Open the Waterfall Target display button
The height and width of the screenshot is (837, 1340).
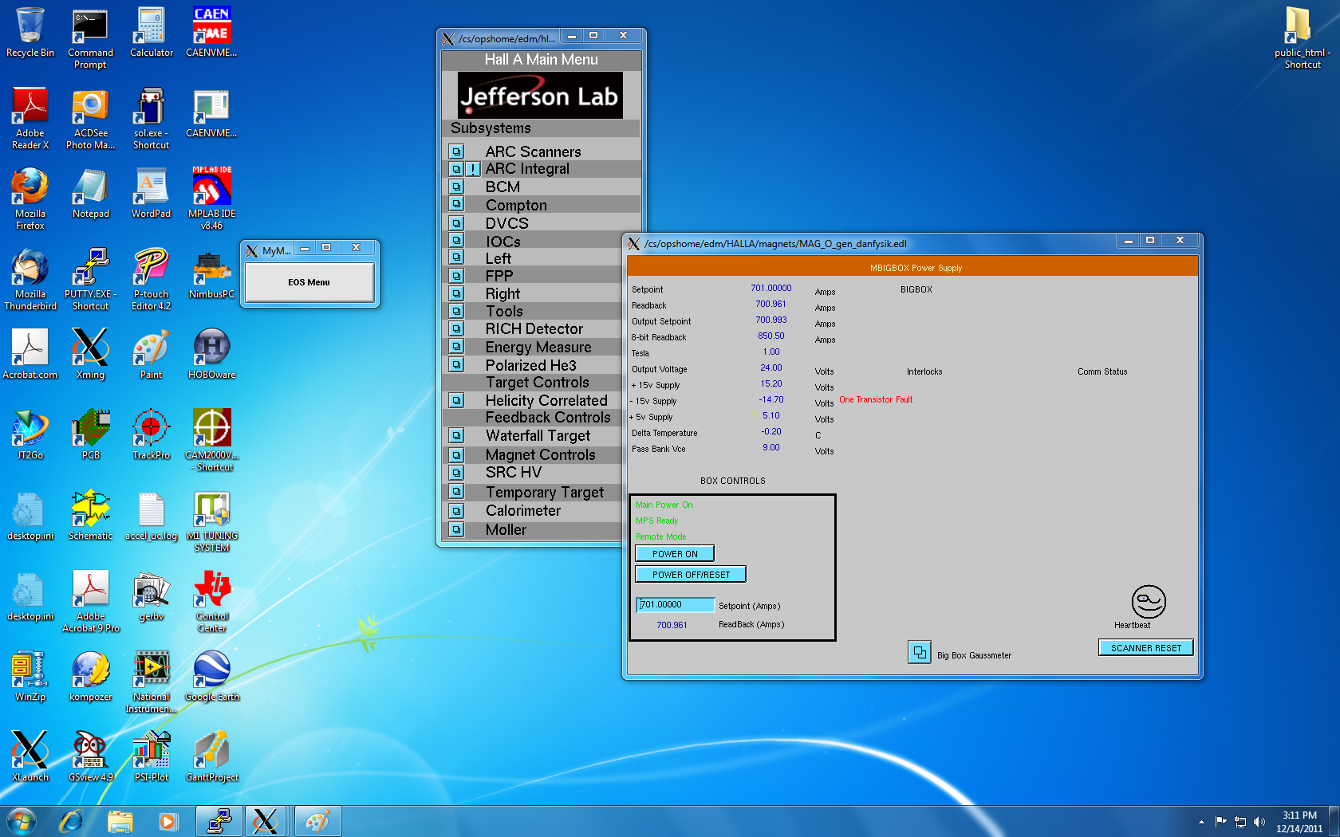coord(456,435)
